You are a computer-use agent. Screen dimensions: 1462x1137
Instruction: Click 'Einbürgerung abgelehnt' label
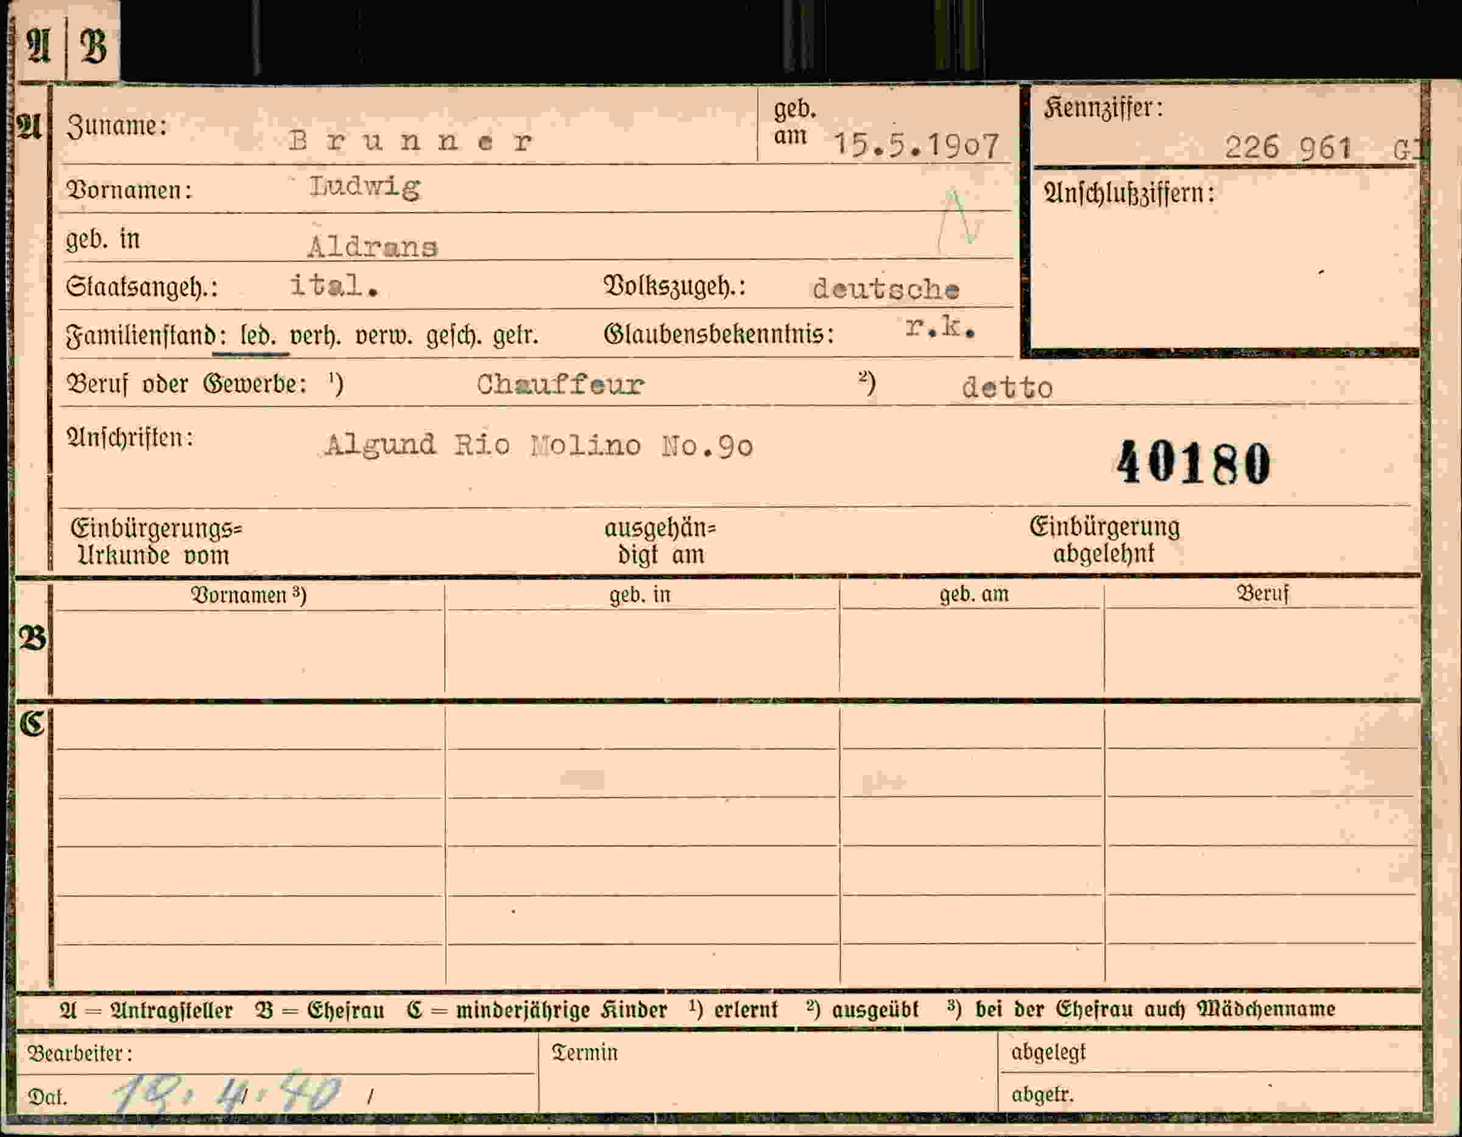click(x=1104, y=540)
